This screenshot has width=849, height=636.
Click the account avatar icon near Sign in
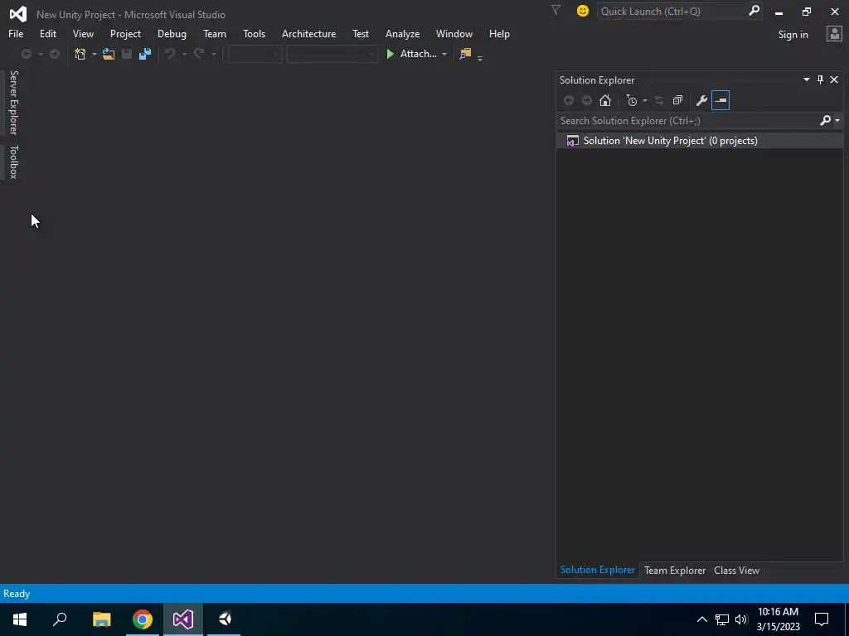[834, 34]
